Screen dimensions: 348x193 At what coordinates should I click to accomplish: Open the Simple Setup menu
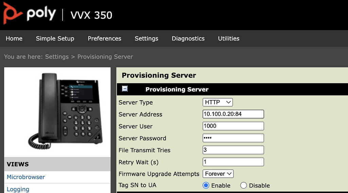point(55,38)
